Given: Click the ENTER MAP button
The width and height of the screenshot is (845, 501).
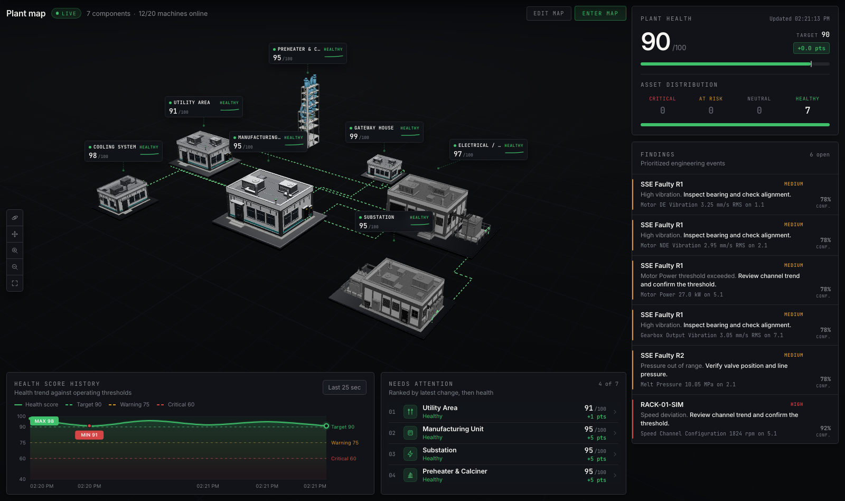Looking at the screenshot, I should pos(600,13).
